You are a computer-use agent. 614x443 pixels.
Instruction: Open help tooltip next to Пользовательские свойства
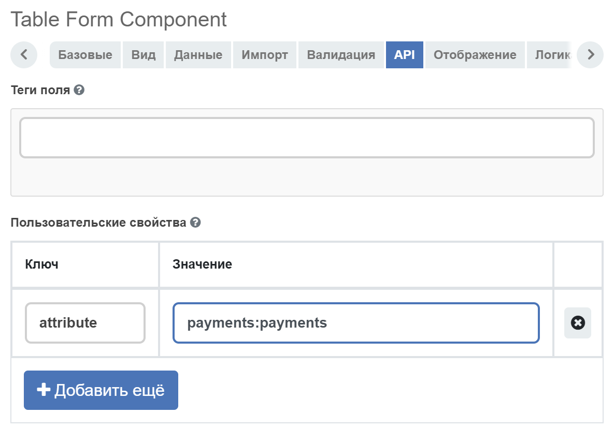[x=195, y=223]
